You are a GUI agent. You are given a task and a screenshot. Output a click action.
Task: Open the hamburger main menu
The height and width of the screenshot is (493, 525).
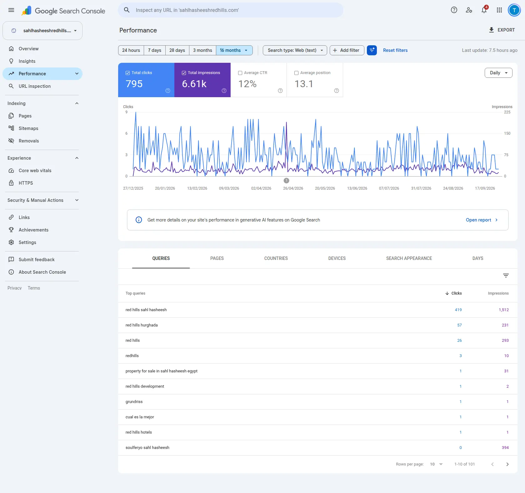11,10
